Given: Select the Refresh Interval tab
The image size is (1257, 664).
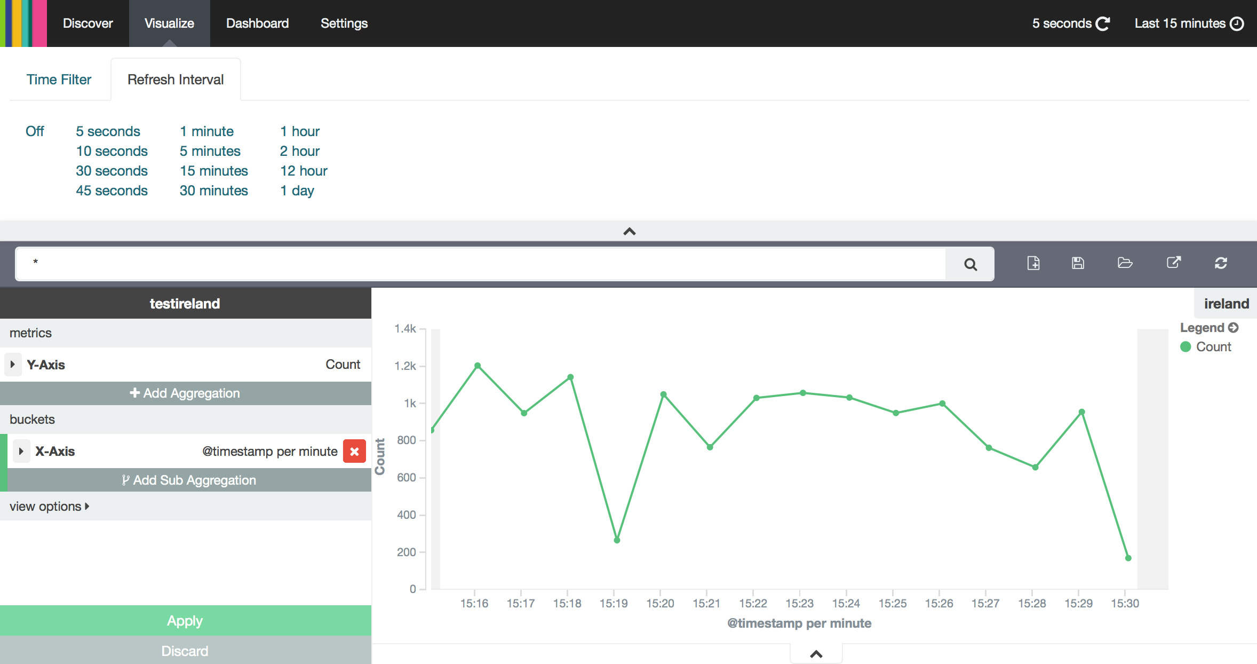Looking at the screenshot, I should (x=176, y=80).
